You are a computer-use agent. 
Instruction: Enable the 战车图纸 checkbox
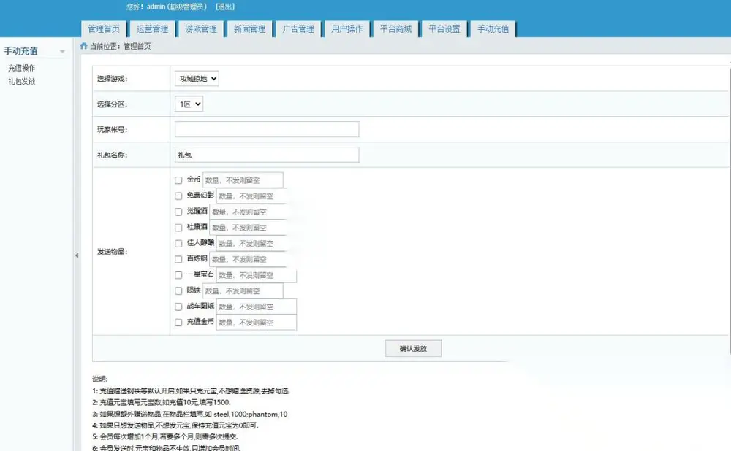pos(178,307)
